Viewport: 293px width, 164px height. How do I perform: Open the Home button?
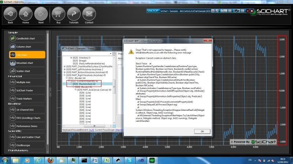pyautogui.click(x=26, y=14)
